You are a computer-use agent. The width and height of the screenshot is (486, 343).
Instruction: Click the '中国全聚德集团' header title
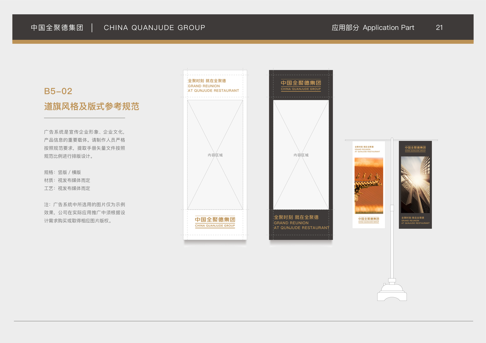coord(57,28)
